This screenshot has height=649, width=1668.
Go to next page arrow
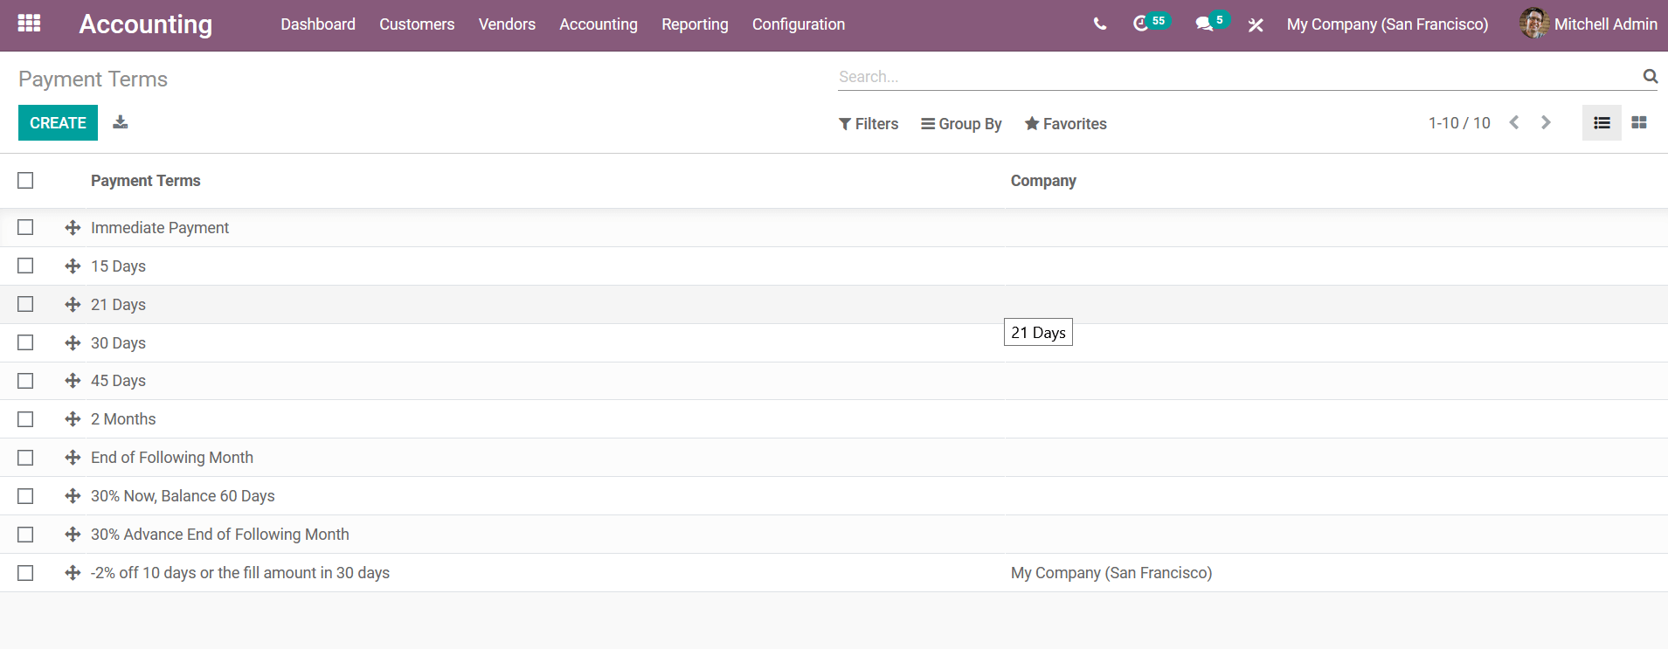click(1546, 123)
